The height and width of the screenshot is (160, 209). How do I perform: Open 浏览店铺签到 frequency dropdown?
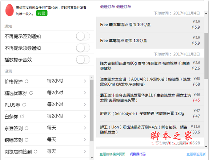[52, 151]
